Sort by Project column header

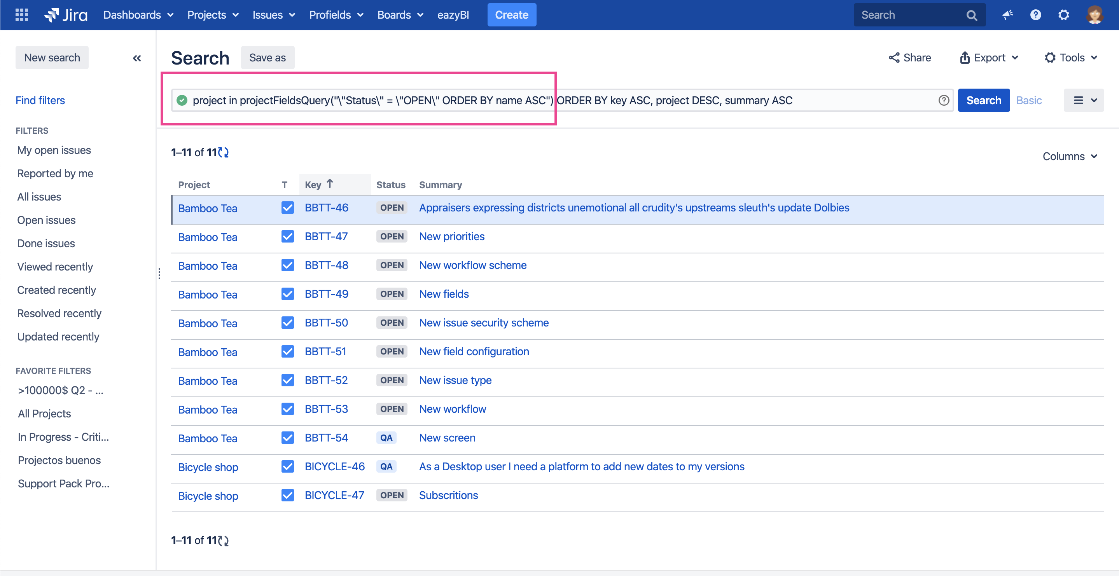(194, 185)
